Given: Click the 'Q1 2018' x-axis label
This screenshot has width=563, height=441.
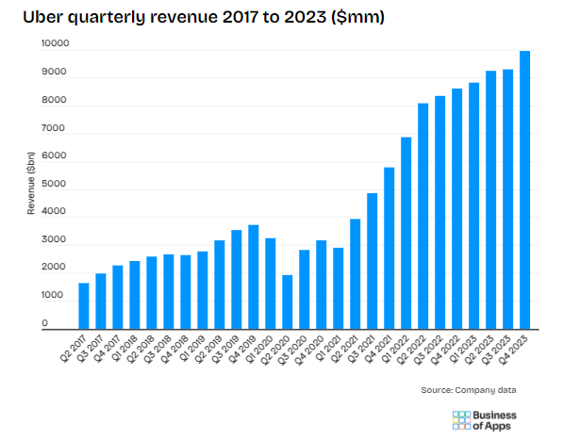Looking at the screenshot, I should [124, 349].
